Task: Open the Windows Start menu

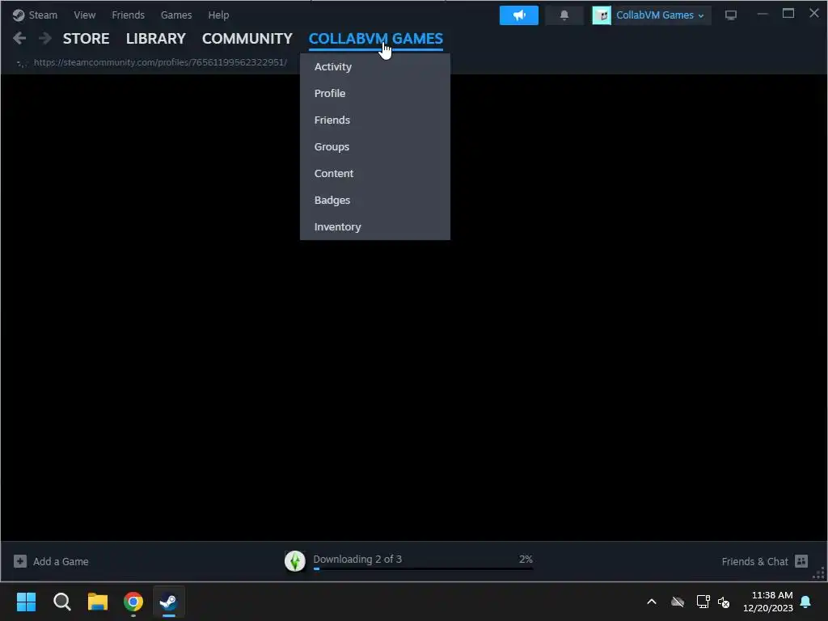Action: pyautogui.click(x=26, y=602)
